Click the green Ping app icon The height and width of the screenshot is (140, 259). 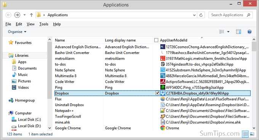(163, 87)
